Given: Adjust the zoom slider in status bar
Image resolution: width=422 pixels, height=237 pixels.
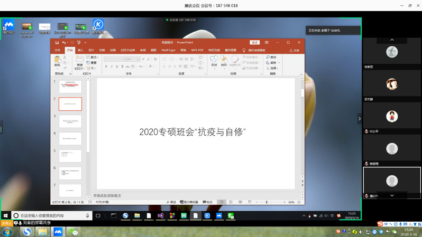Looking at the screenshot, I should [x=267, y=202].
